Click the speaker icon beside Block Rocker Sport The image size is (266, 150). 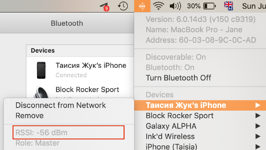click(x=41, y=92)
